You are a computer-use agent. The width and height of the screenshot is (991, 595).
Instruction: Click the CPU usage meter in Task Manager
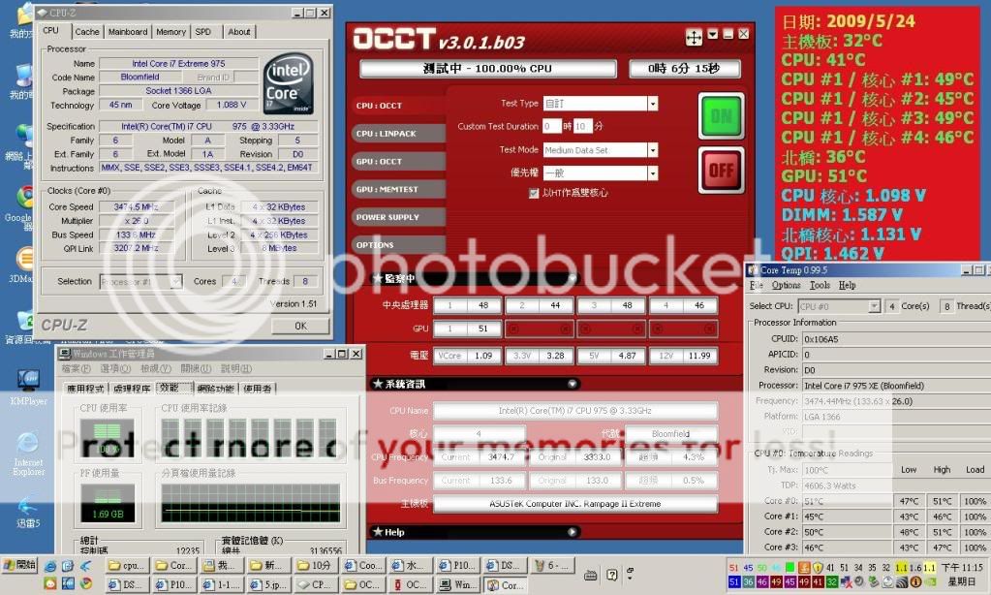(108, 439)
